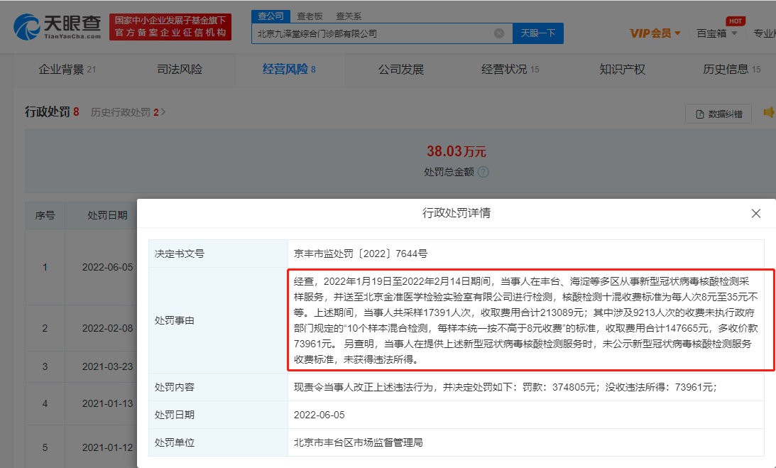
Task: View the 经营状况 tab
Action: coord(510,70)
